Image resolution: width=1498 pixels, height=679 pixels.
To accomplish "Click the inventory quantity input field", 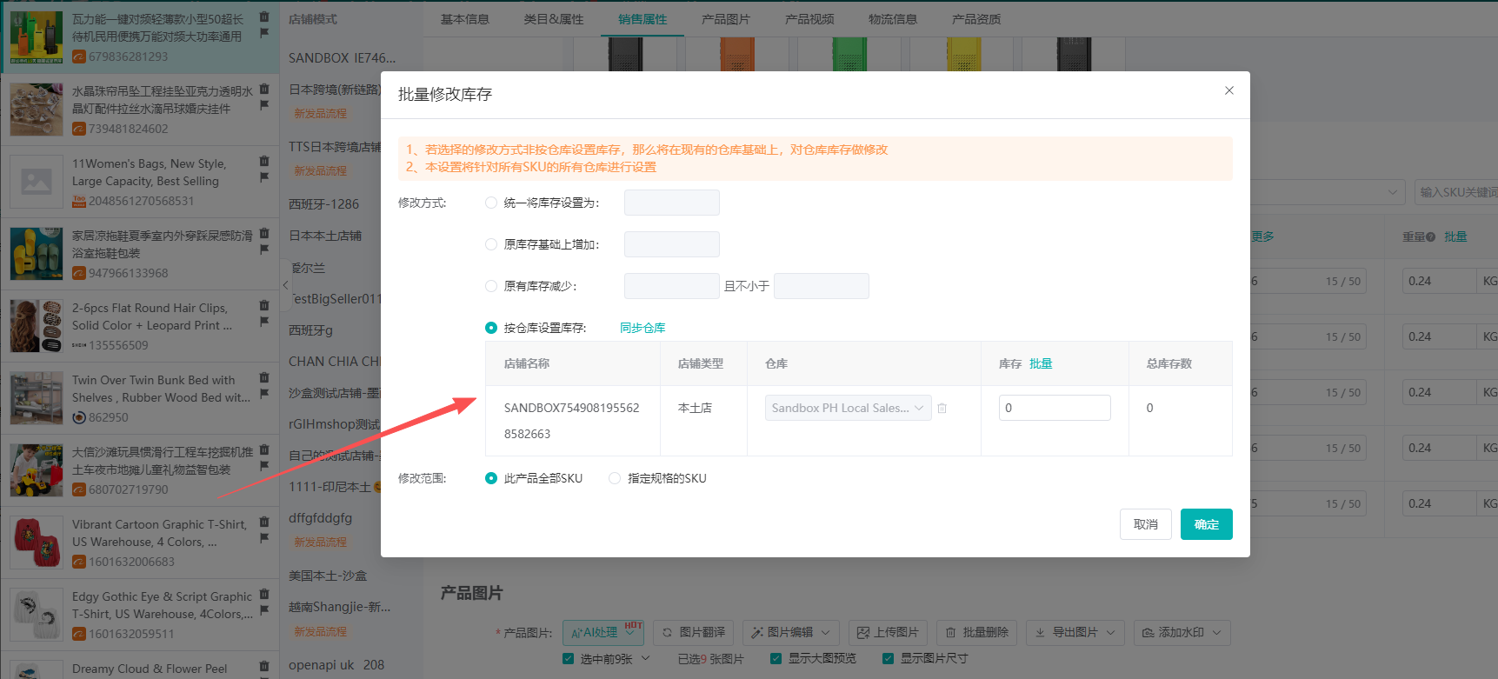I will pos(1054,408).
